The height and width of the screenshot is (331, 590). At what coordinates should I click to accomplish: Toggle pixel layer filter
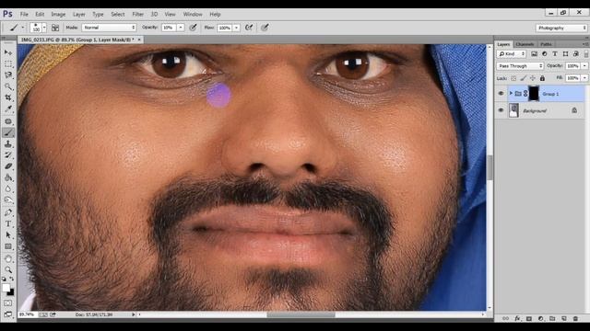coord(534,54)
